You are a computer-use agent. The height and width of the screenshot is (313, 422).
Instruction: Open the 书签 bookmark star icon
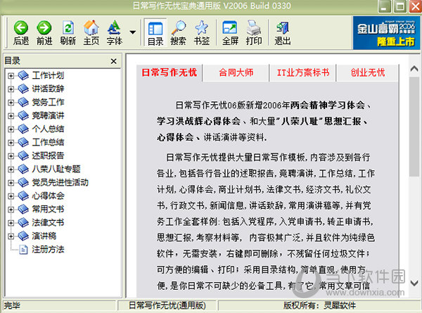coord(202,27)
